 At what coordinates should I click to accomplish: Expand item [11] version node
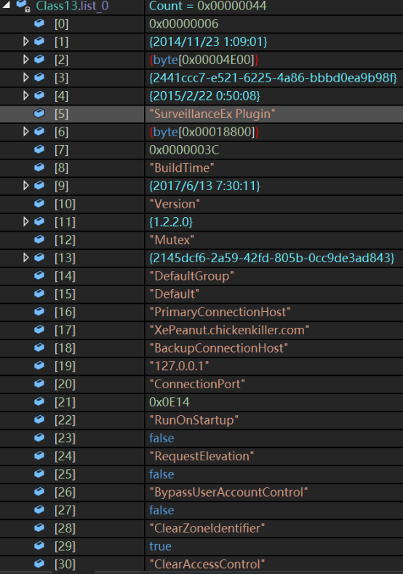pyautogui.click(x=25, y=221)
